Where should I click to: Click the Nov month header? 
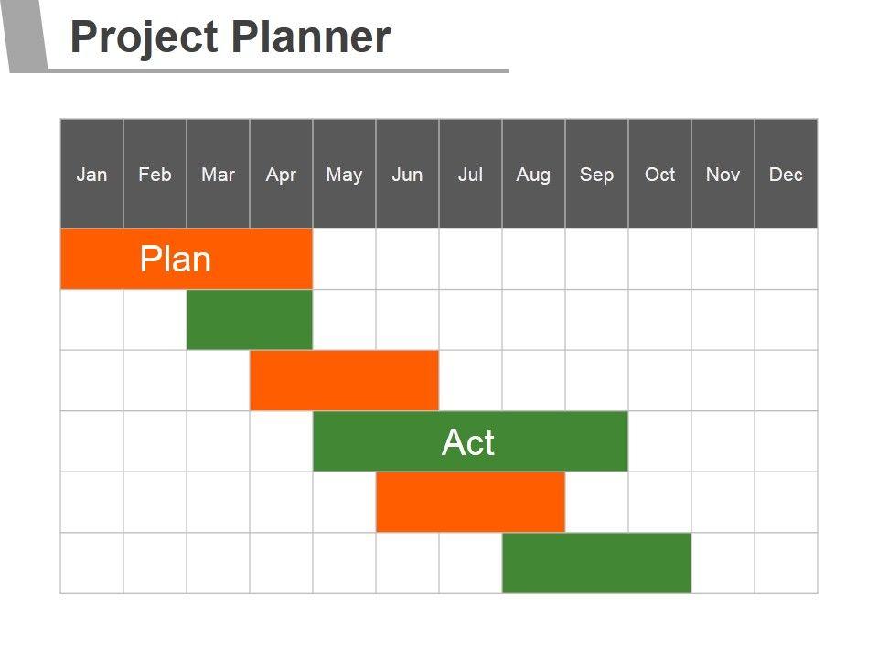(723, 174)
